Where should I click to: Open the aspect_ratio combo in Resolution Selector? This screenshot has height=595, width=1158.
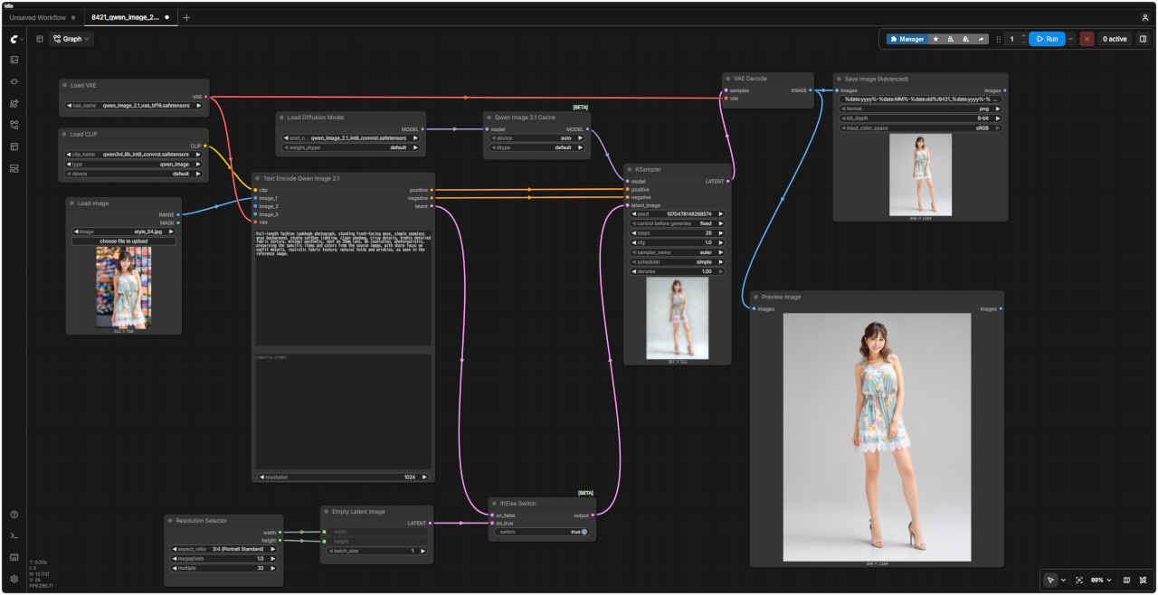pyautogui.click(x=223, y=549)
